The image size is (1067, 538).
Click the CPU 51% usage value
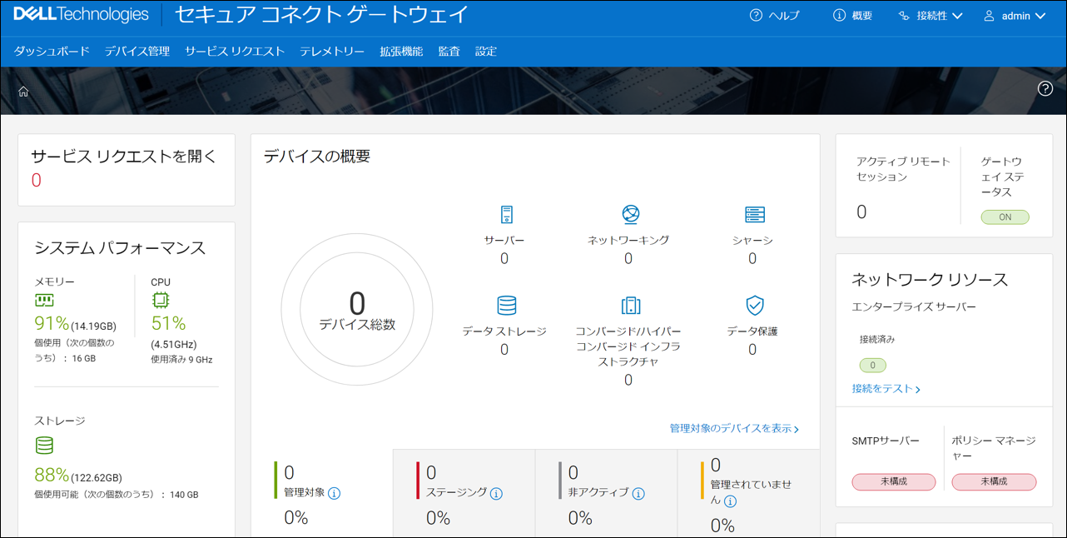tap(168, 323)
